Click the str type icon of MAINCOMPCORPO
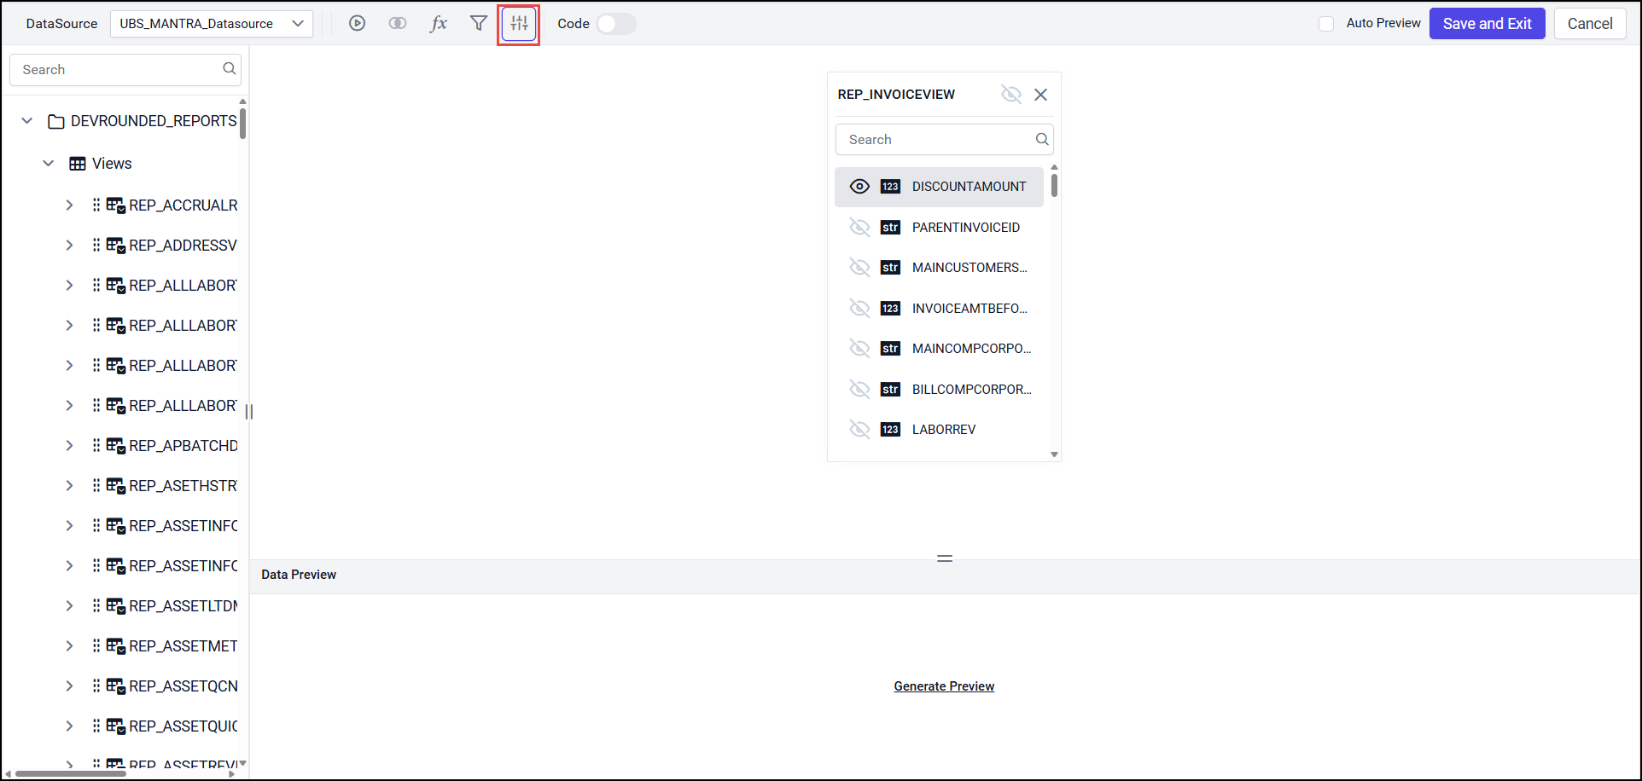The height and width of the screenshot is (781, 1642). [890, 349]
